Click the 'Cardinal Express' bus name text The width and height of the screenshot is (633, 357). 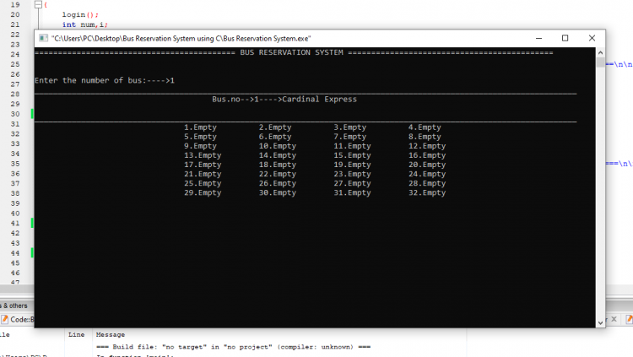click(319, 99)
